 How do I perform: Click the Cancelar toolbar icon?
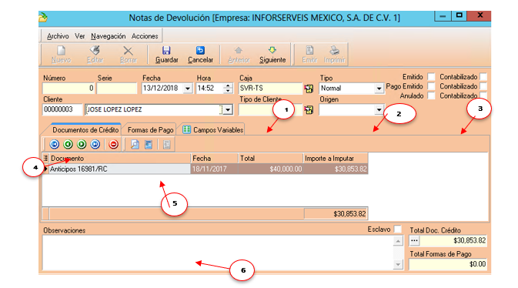tap(200, 50)
